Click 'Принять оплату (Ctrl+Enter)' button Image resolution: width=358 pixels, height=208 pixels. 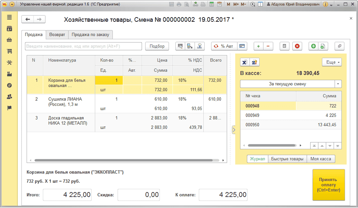click(329, 185)
